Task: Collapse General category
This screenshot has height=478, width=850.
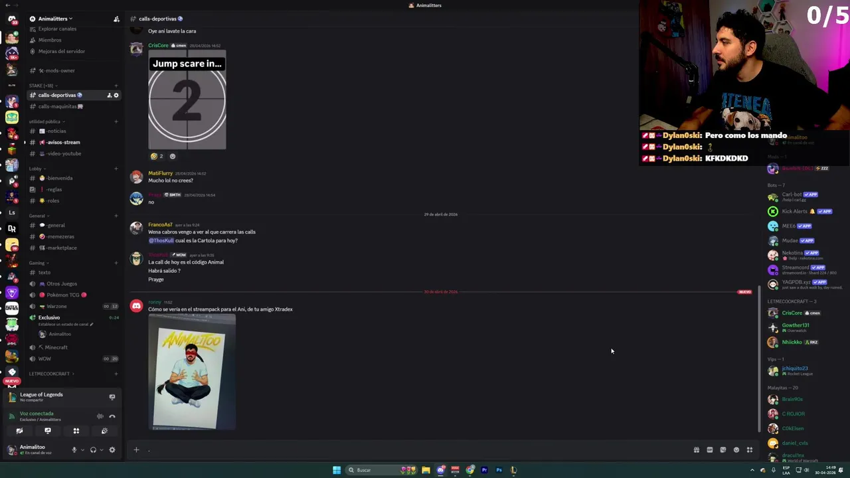Action: click(39, 216)
